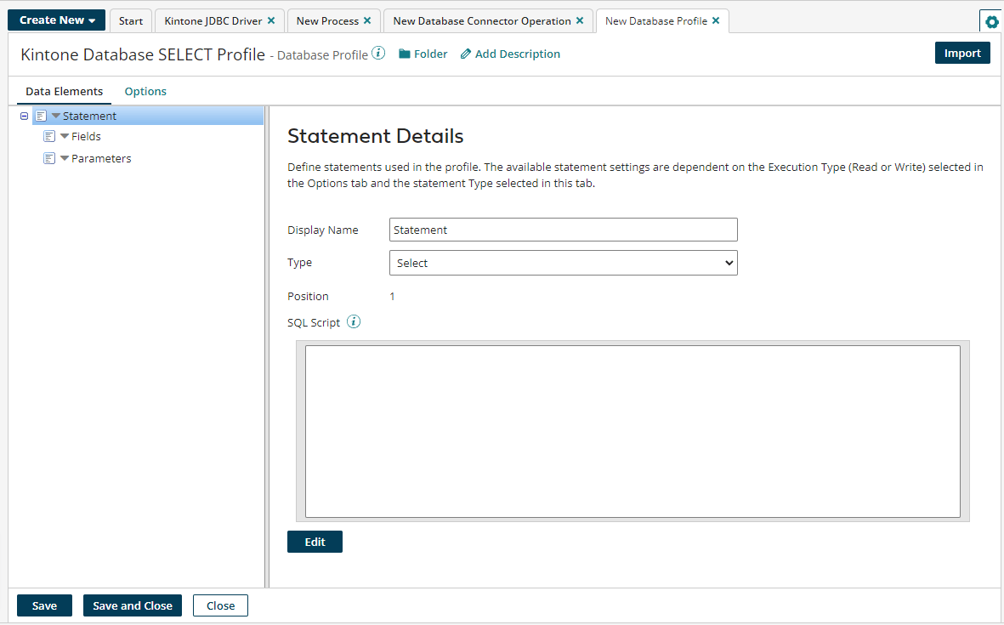Click the Display Name input field
The image size is (1004, 625).
563,230
